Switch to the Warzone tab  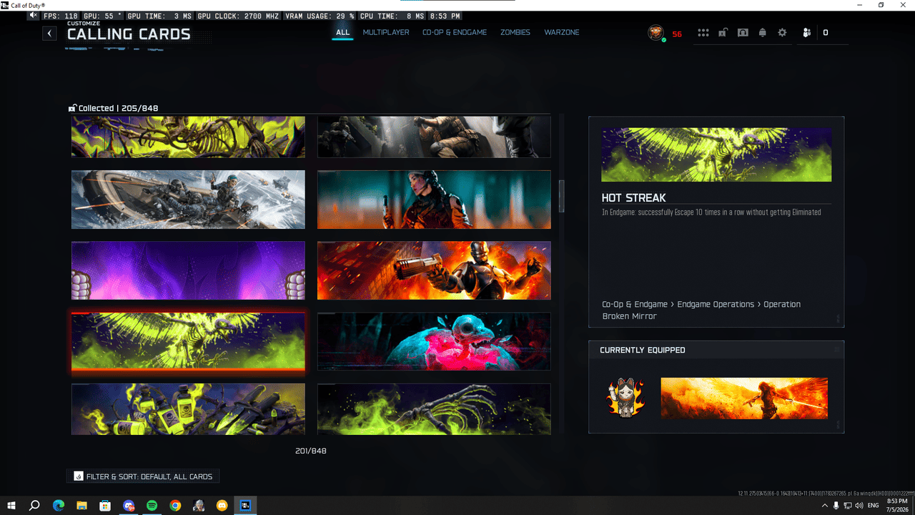coord(562,32)
